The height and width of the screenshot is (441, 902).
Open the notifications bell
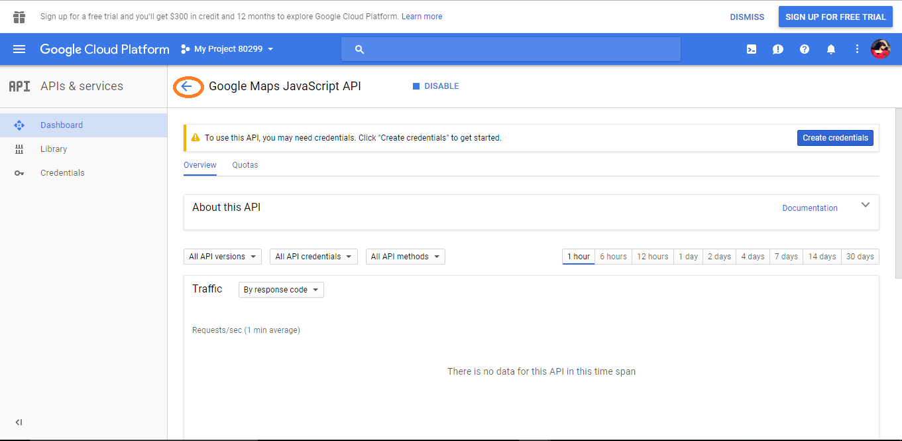tap(831, 49)
